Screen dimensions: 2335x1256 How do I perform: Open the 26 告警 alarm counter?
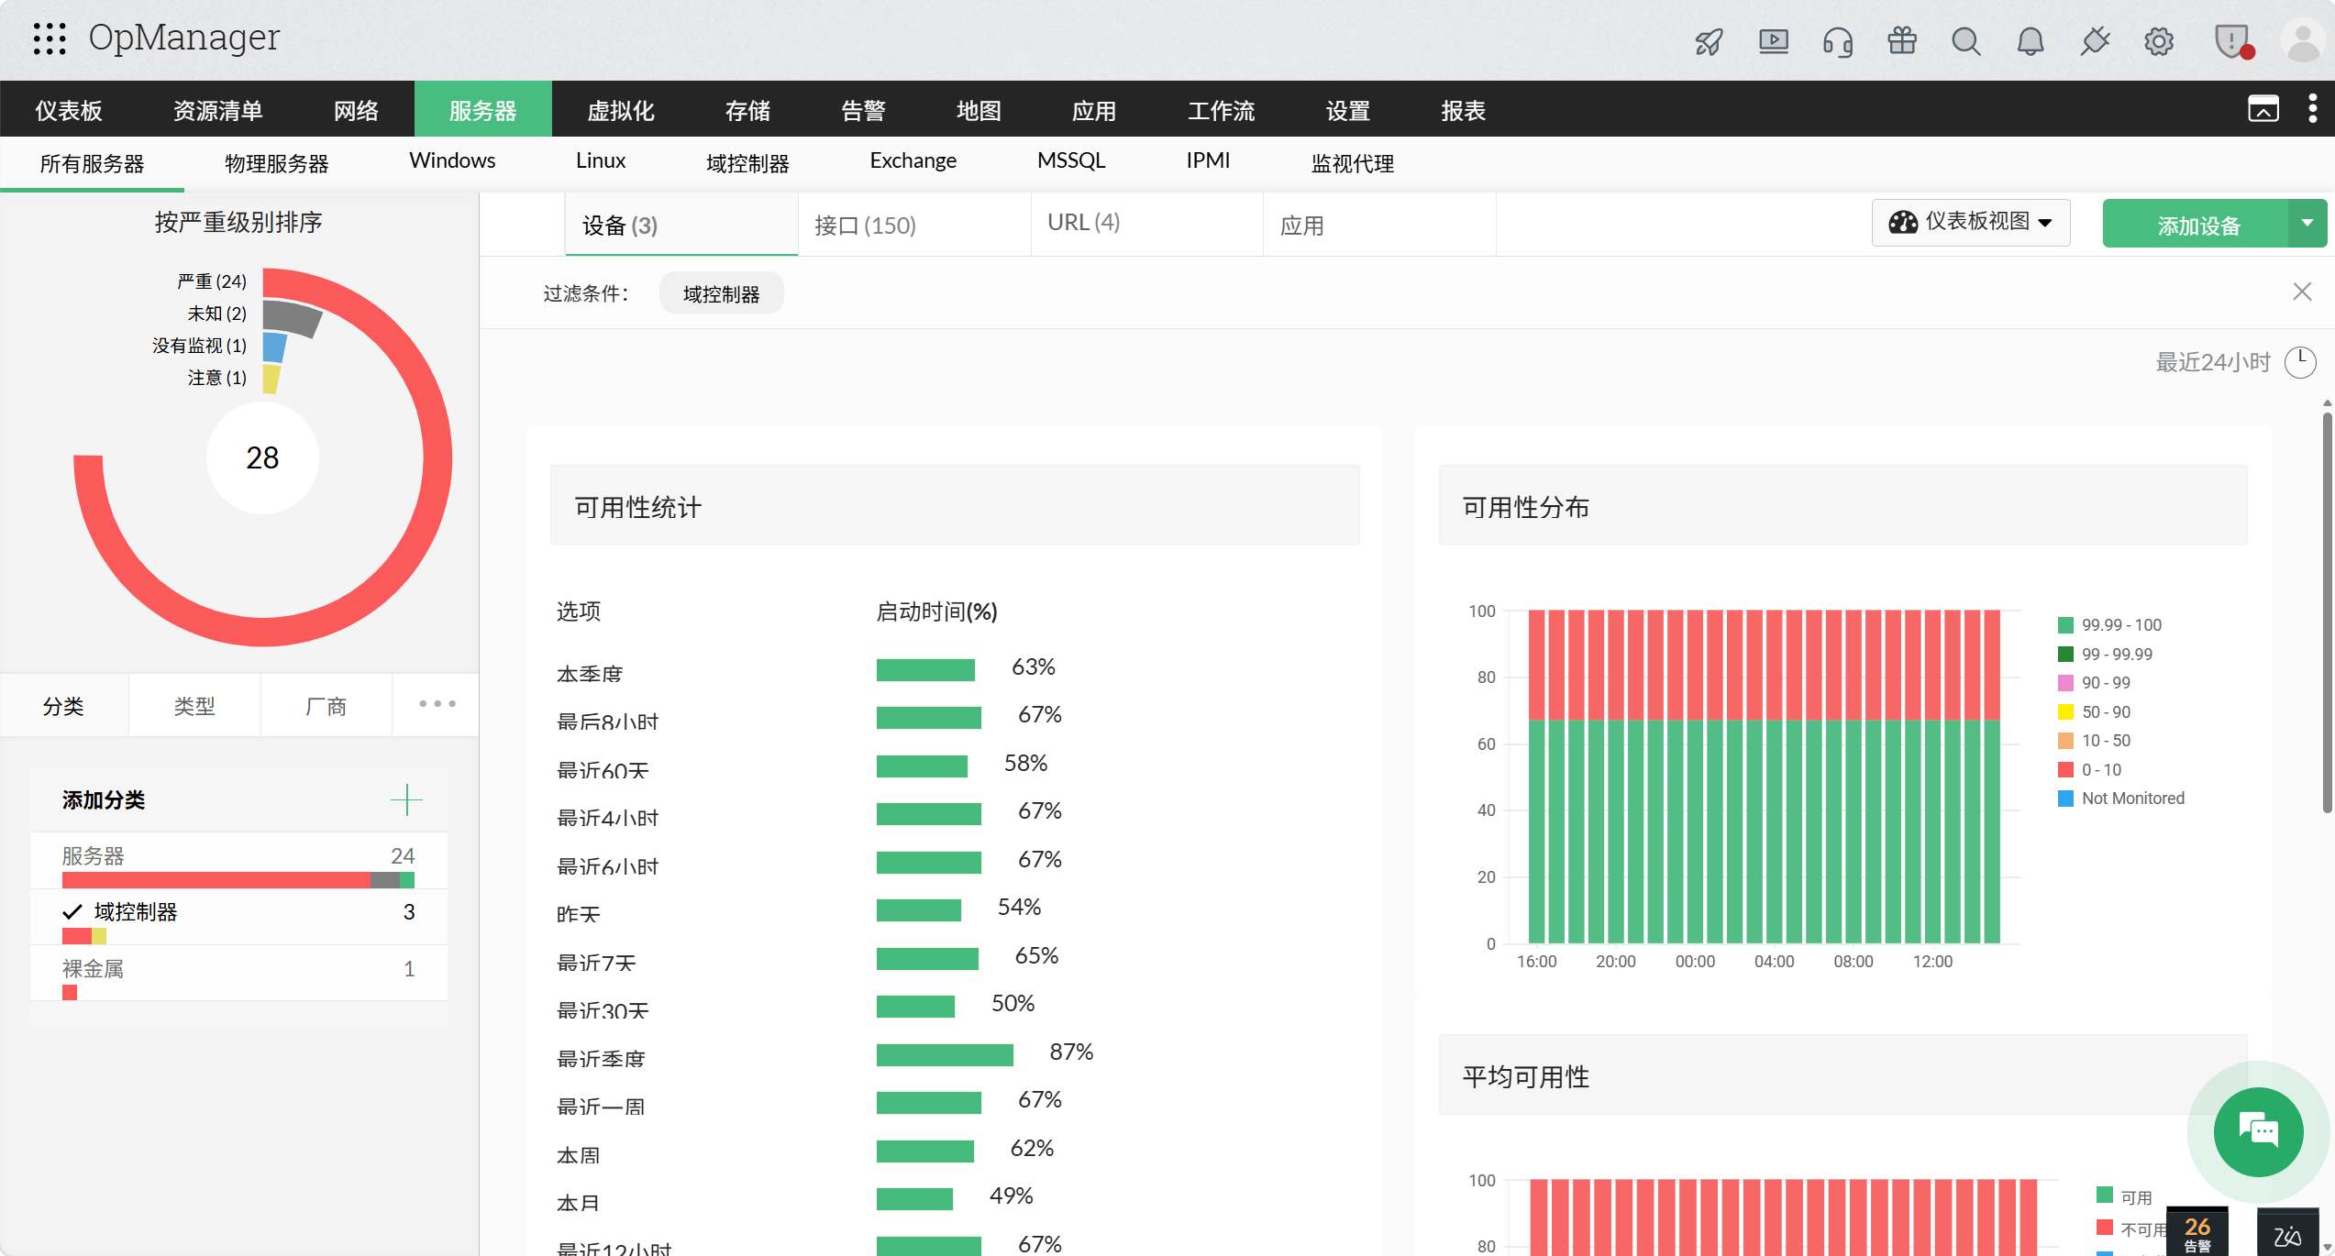[x=2197, y=1233]
